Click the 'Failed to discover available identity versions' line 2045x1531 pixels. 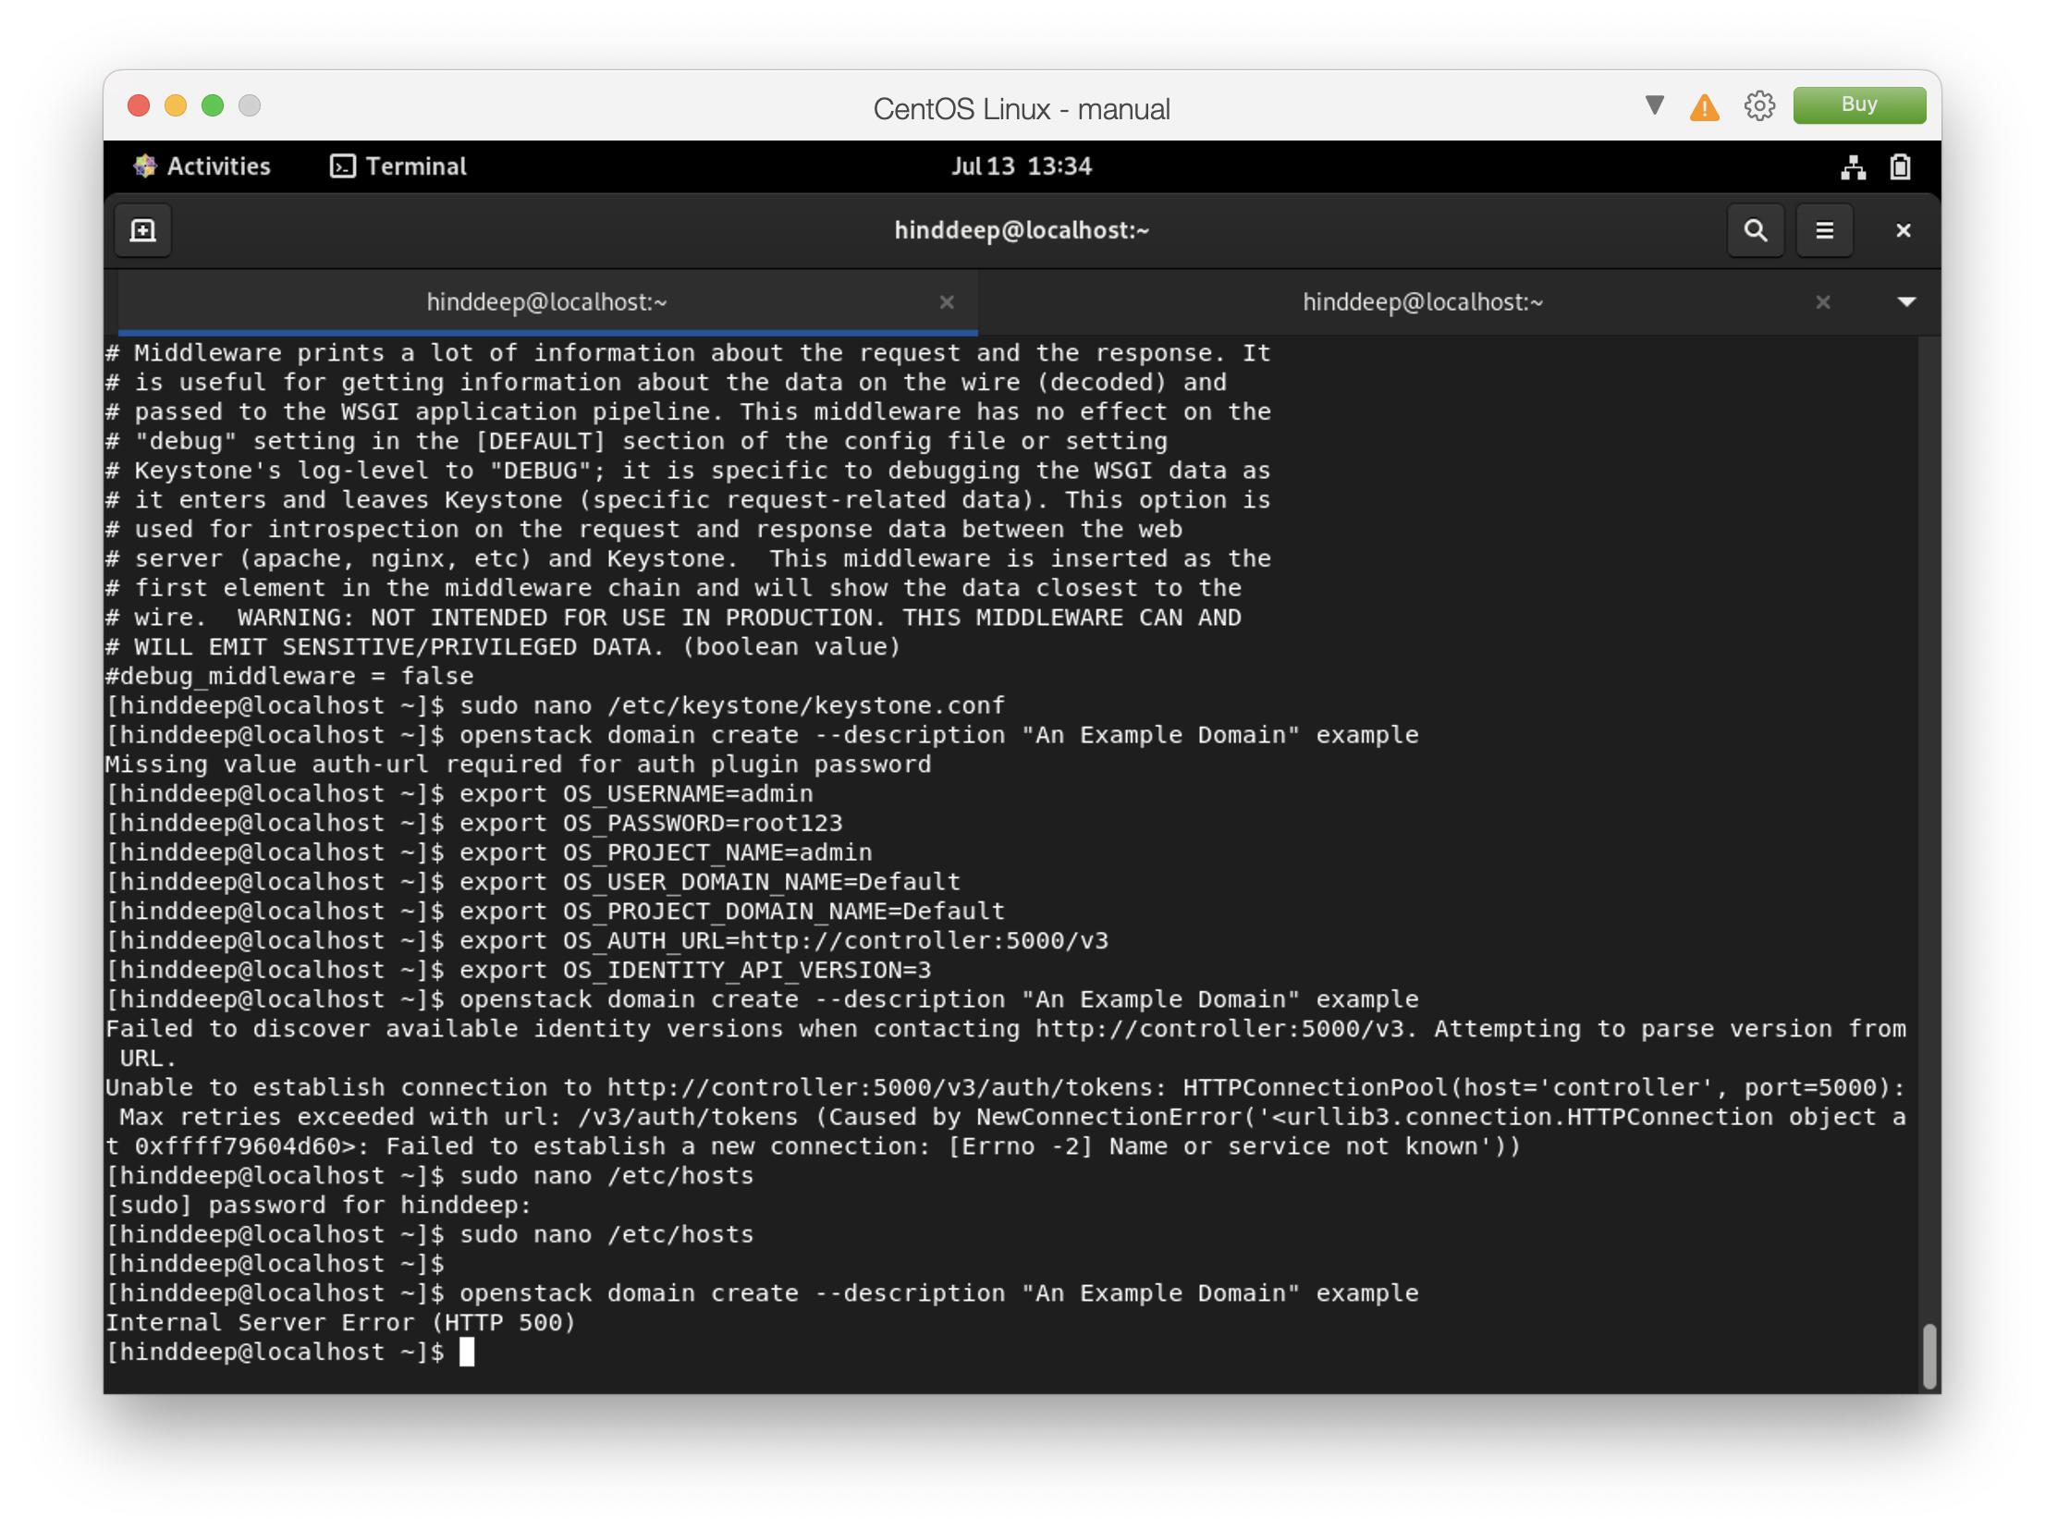click(x=1006, y=1043)
